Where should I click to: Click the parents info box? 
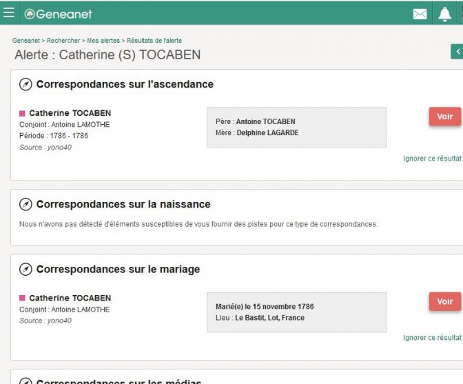point(296,127)
